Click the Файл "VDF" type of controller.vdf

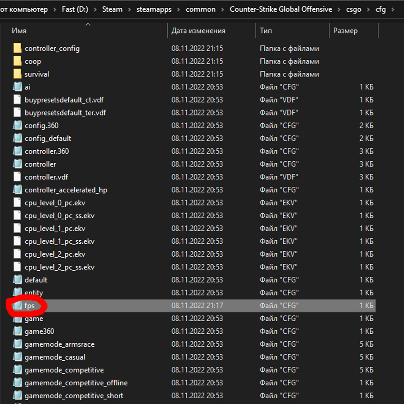279,177
